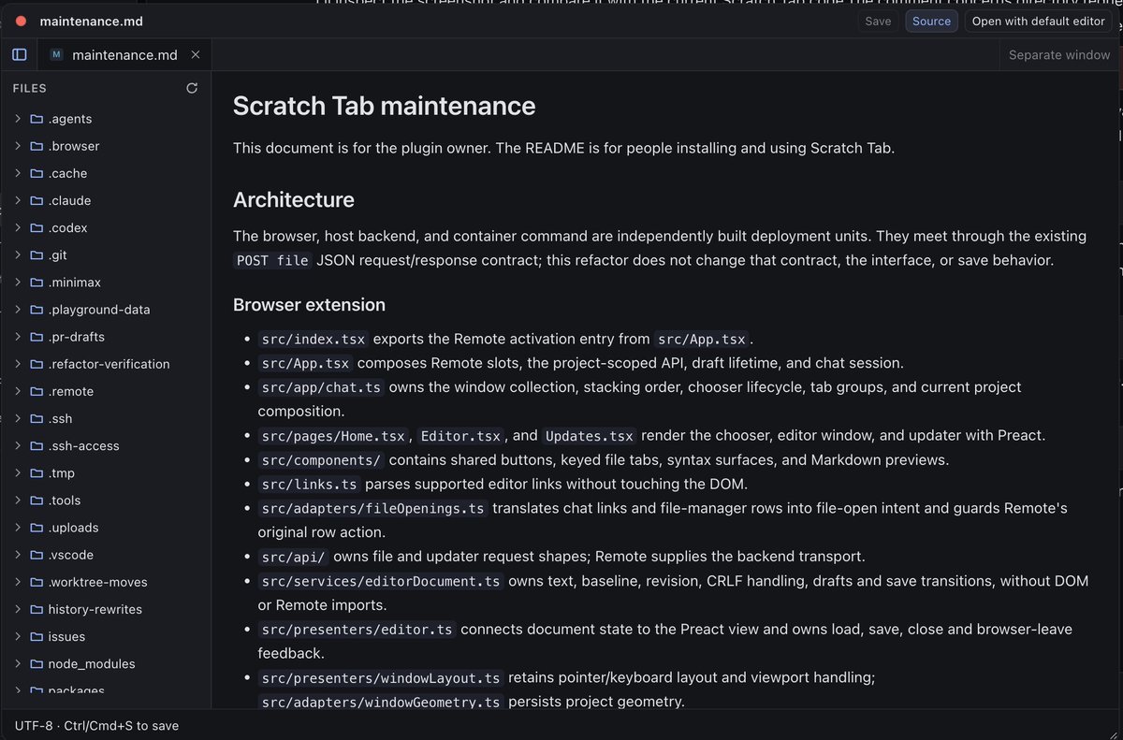This screenshot has height=740, width=1123.
Task: Expand the .git folder chevron
Action: (x=18, y=254)
